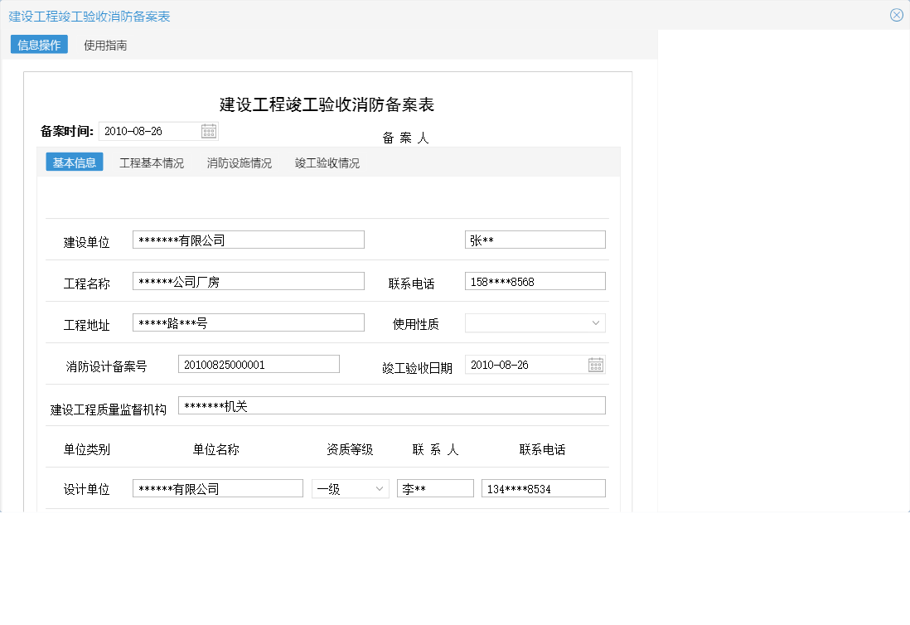Select the 基本信息 tab
This screenshot has width=910, height=625.
74,162
